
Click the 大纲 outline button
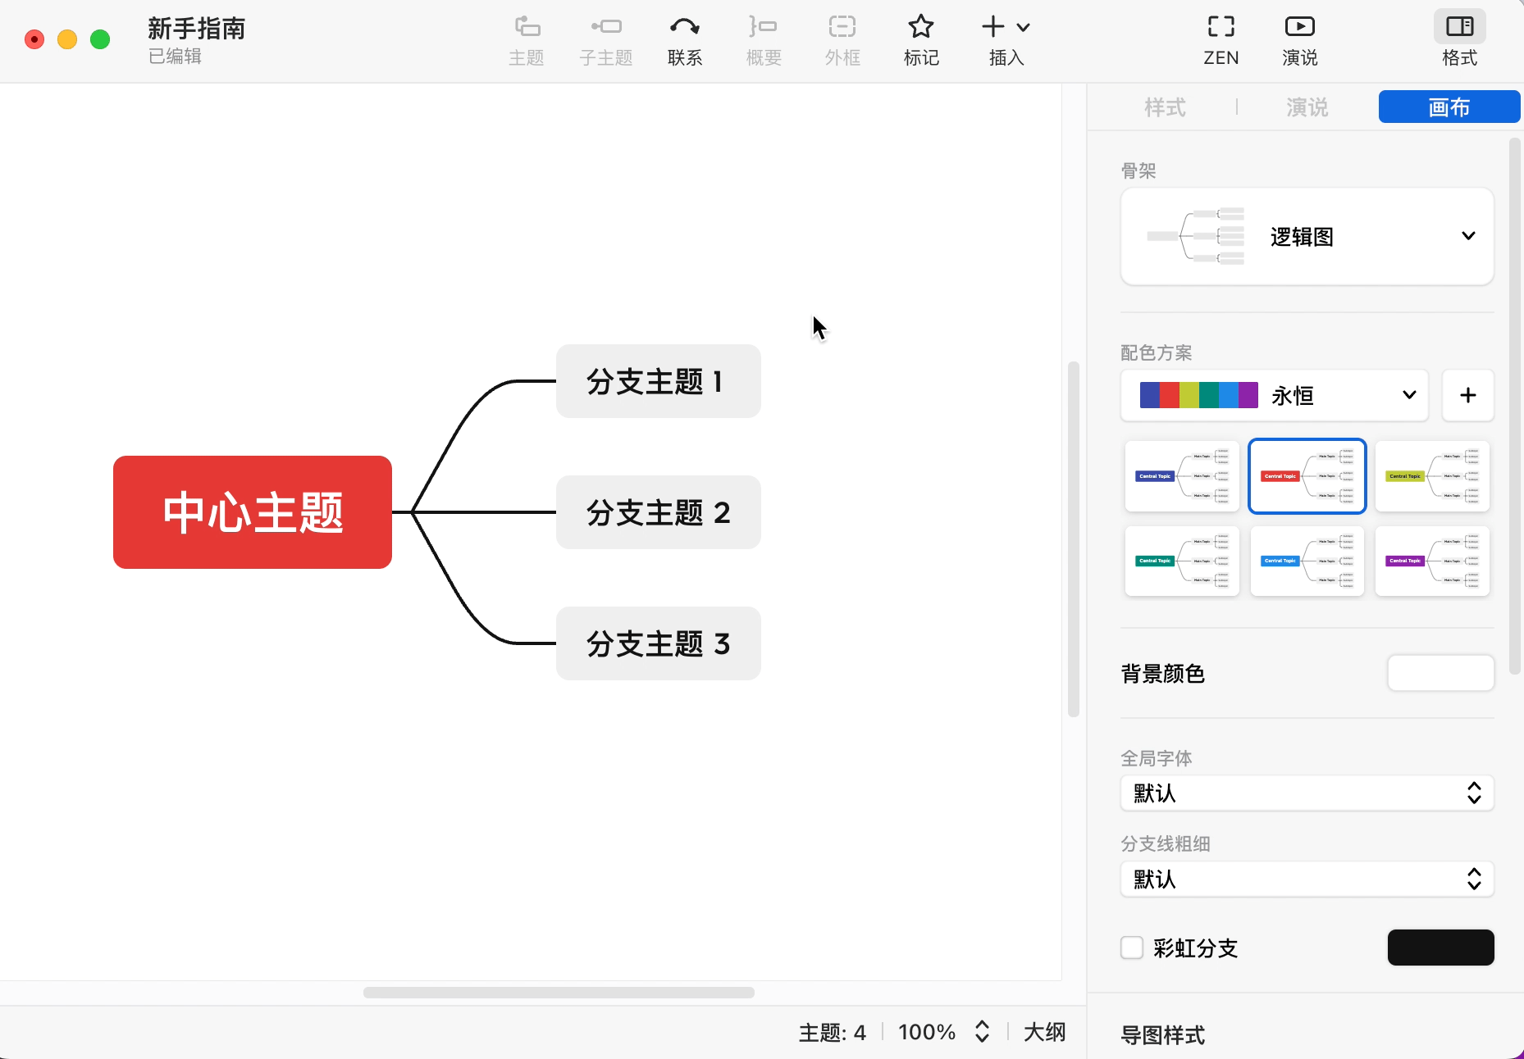tap(1044, 1032)
